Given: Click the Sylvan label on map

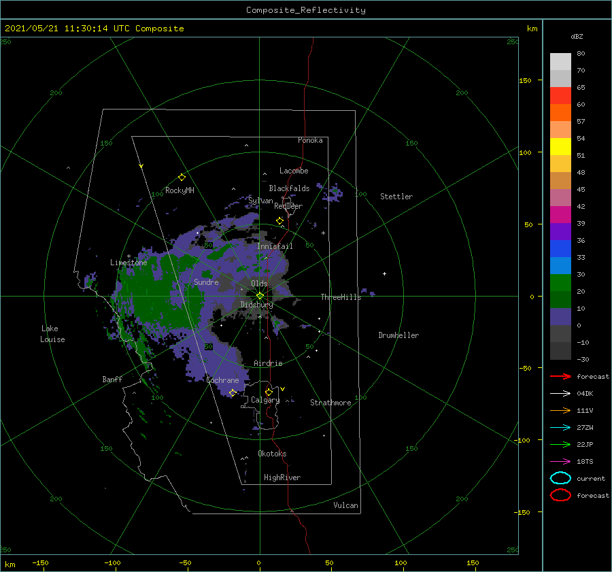Looking at the screenshot, I should coord(260,201).
